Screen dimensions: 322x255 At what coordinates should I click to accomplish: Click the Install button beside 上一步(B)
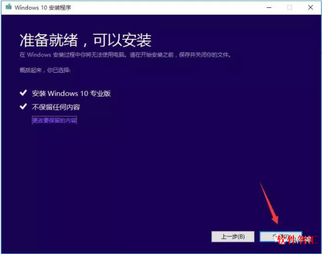(x=281, y=237)
